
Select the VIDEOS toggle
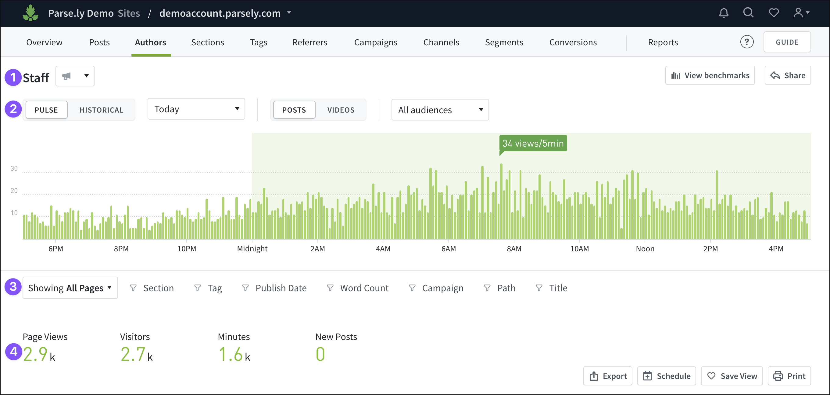341,110
